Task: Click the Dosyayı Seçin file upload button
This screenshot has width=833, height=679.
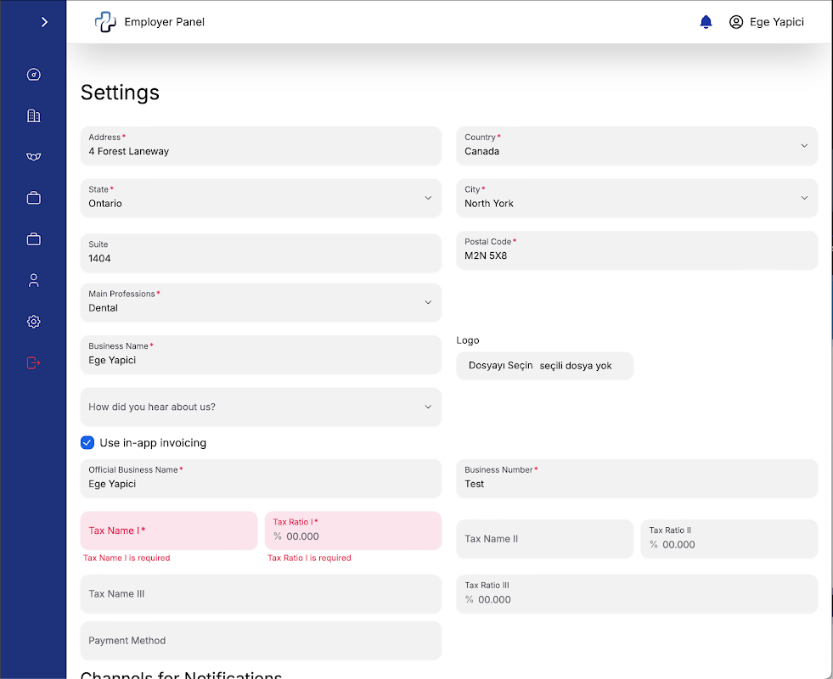Action: (x=501, y=366)
